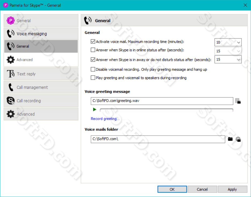Click the Apply button
Viewport: 251px width, 197px height.
232,189
